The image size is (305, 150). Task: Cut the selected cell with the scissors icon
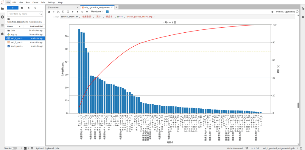58,12
